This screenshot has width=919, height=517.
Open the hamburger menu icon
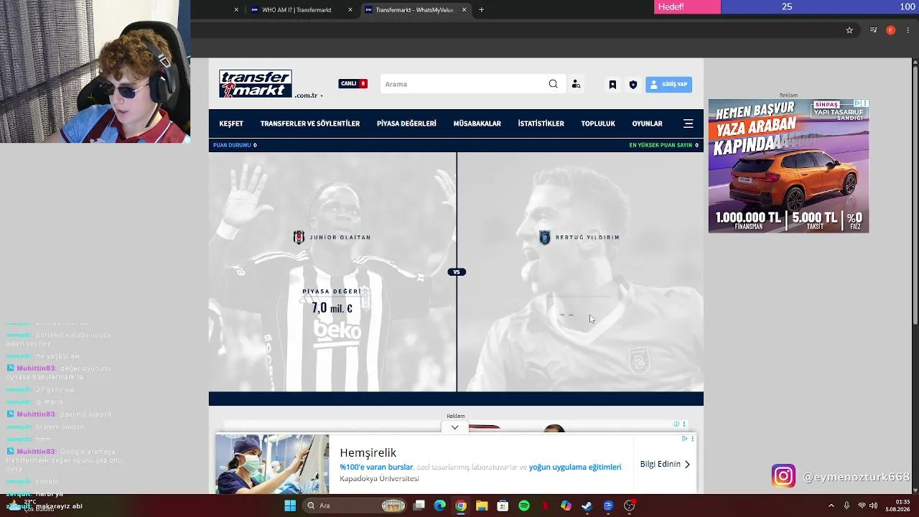tap(689, 124)
